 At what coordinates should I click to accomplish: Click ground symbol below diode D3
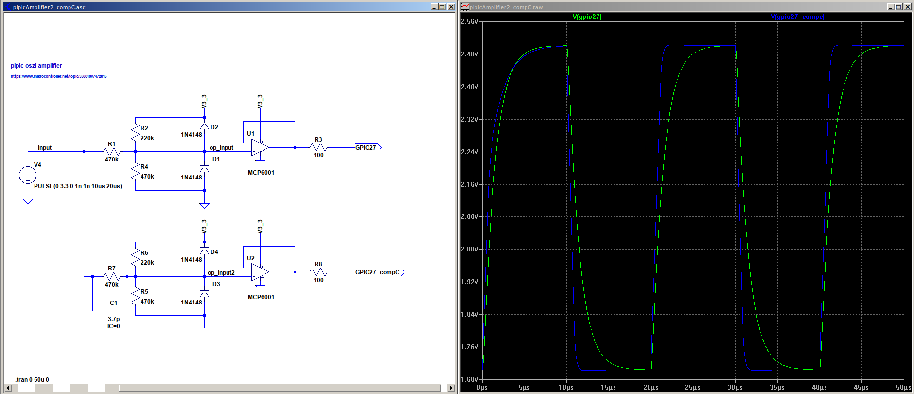point(204,330)
